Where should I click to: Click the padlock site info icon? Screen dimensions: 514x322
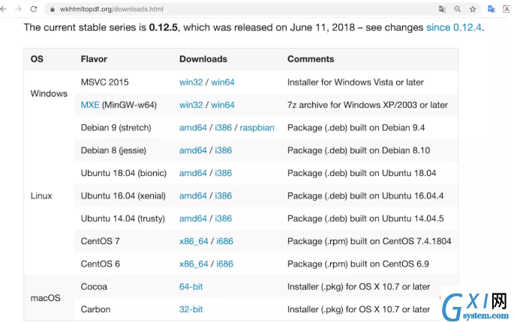pos(52,10)
